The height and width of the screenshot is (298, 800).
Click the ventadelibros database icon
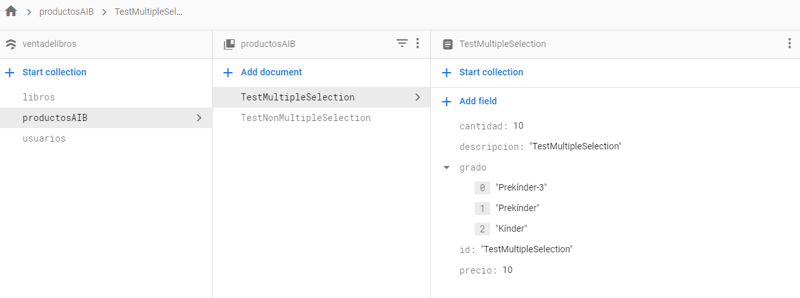[10, 44]
